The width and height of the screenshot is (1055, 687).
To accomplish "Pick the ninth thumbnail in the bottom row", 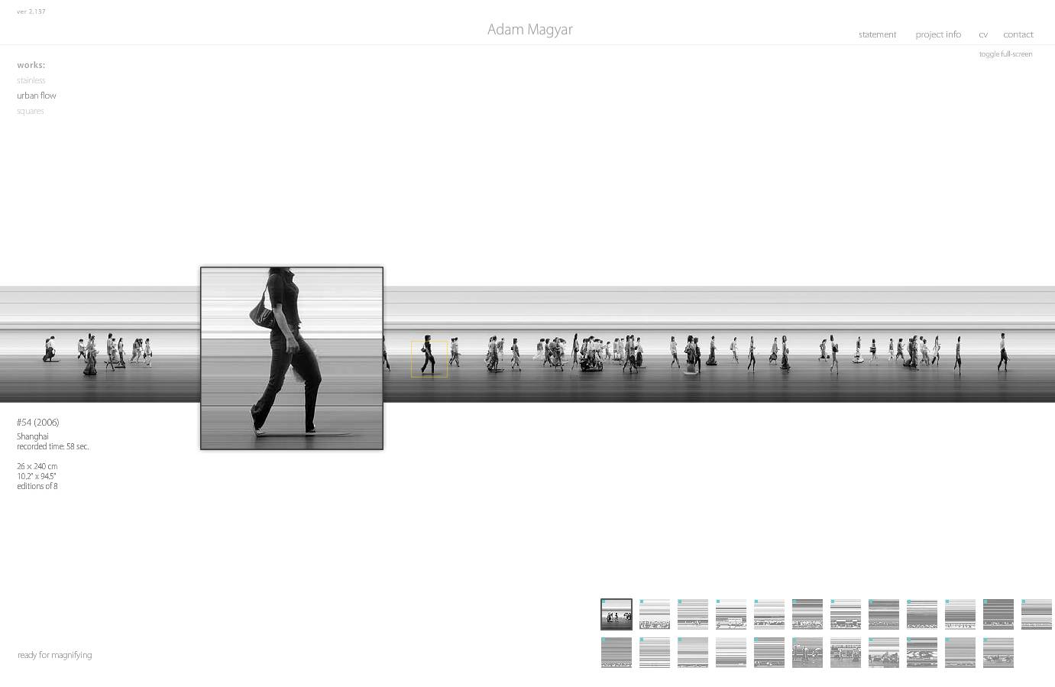I will [922, 653].
